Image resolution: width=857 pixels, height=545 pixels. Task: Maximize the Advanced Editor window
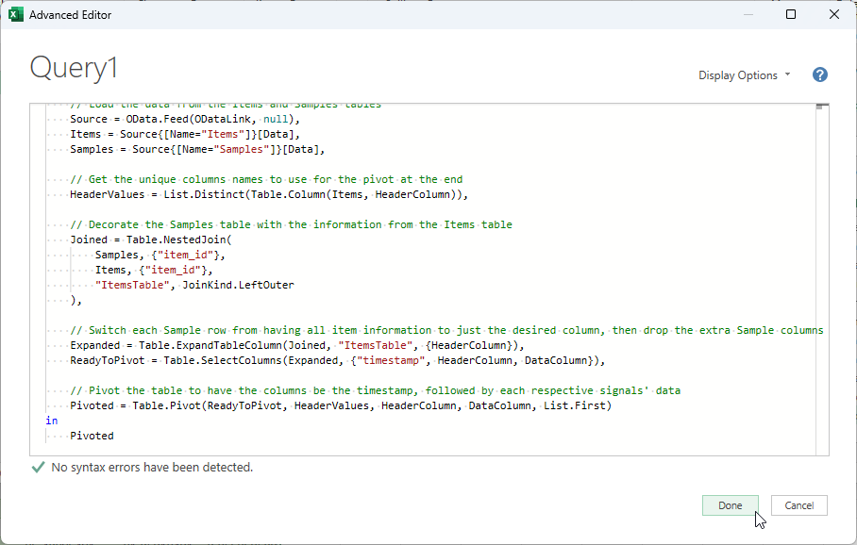click(x=790, y=14)
